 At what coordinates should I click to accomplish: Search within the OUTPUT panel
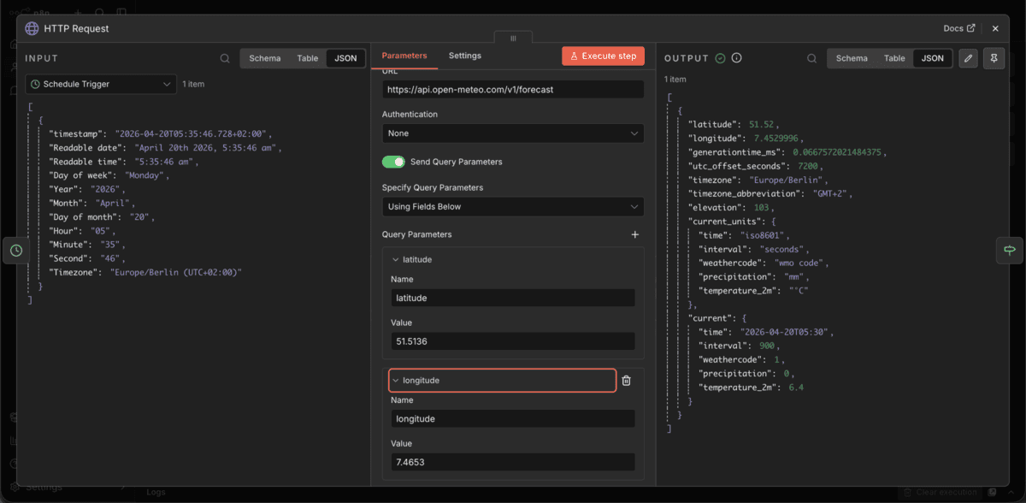[x=811, y=57]
